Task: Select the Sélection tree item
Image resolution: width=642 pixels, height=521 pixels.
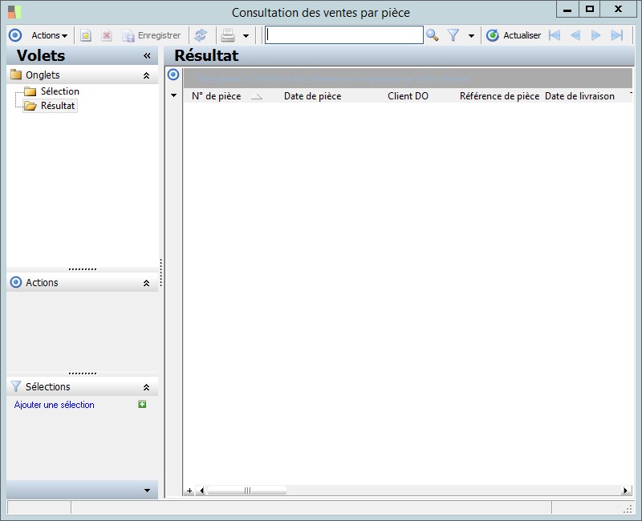Action: 59,91
